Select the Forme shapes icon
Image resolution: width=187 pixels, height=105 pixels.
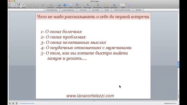(x=65, y=5)
